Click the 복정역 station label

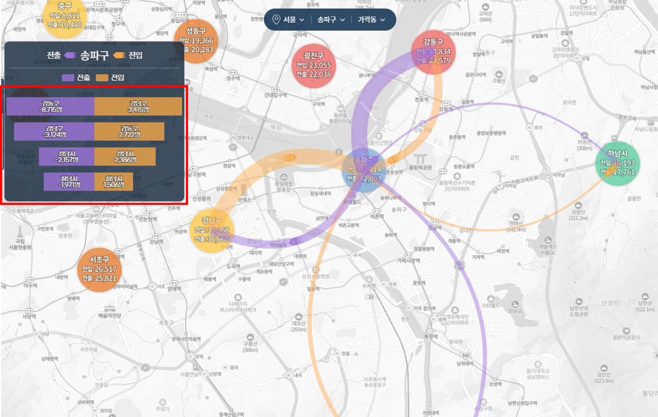(430, 336)
